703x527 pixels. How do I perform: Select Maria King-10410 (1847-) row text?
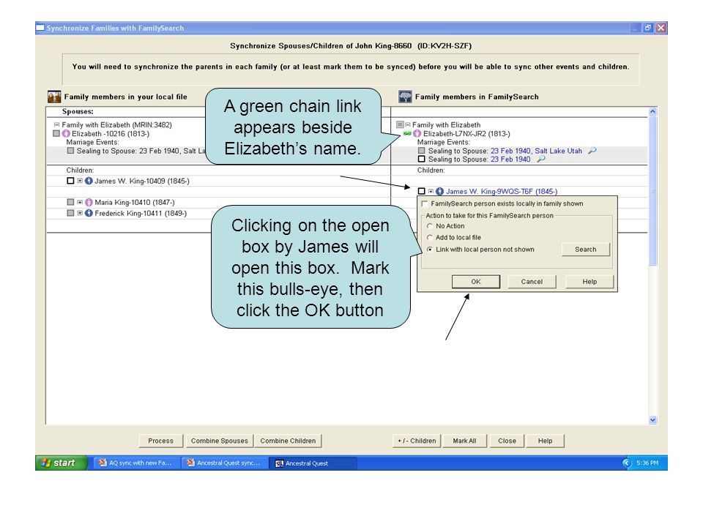(x=135, y=203)
